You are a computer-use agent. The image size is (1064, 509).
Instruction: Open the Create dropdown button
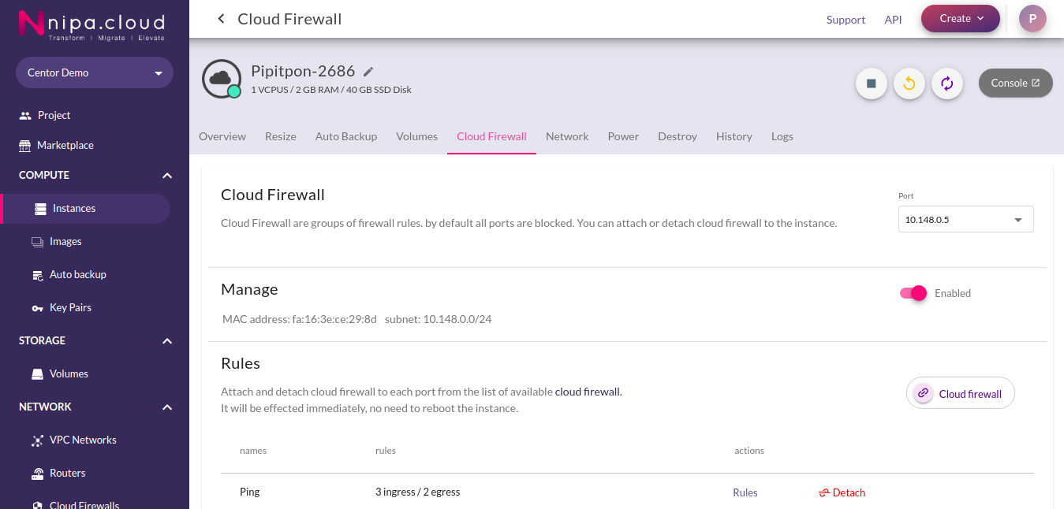[x=961, y=18]
